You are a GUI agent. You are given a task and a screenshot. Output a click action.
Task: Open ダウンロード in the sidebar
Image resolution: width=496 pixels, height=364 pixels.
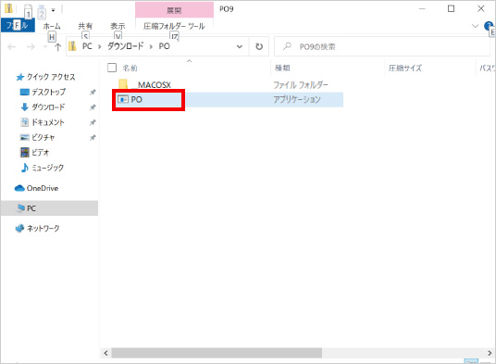[43, 107]
